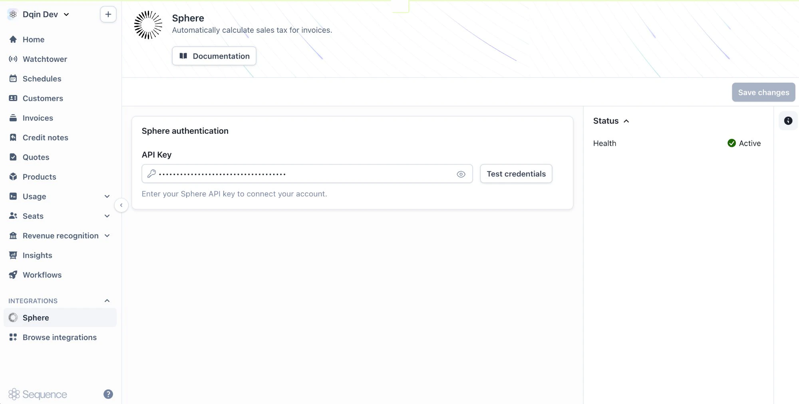Expand the Seats submenu chevron
799x404 pixels.
107,216
